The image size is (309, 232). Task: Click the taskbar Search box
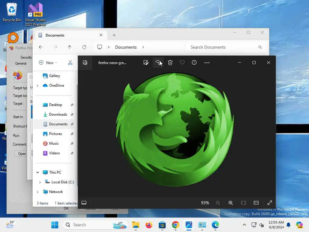[x=95, y=225]
